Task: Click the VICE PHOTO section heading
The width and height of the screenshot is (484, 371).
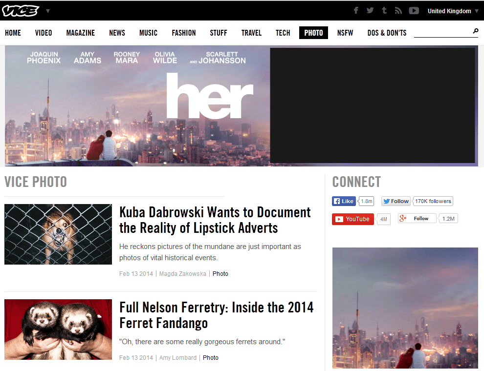Action: [x=36, y=182]
